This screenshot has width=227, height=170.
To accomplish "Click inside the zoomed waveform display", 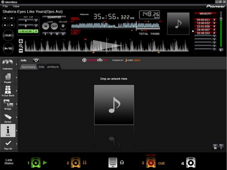I will tap(107, 45).
